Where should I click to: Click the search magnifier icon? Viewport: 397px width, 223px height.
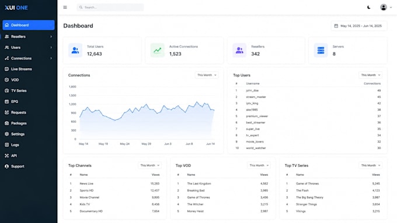[81, 8]
